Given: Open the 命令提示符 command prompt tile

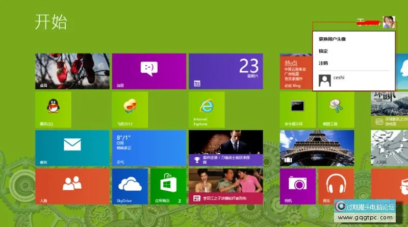Looking at the screenshot, I should point(297,109).
